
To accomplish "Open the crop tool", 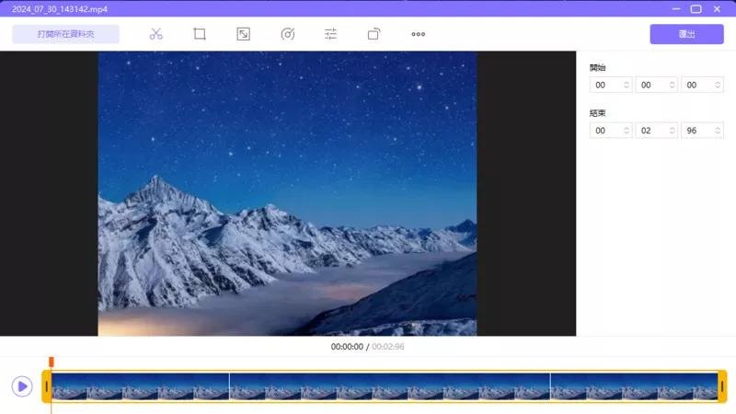I will [x=199, y=34].
